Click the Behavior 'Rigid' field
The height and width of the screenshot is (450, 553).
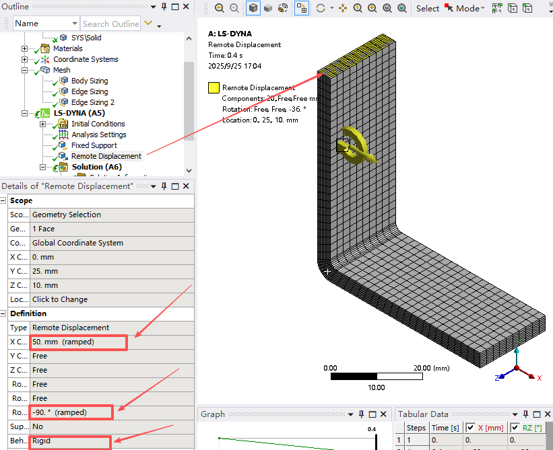[x=112, y=441]
